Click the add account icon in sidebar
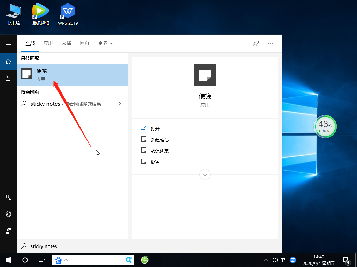Image resolution: width=357 pixels, height=267 pixels. coord(8,197)
